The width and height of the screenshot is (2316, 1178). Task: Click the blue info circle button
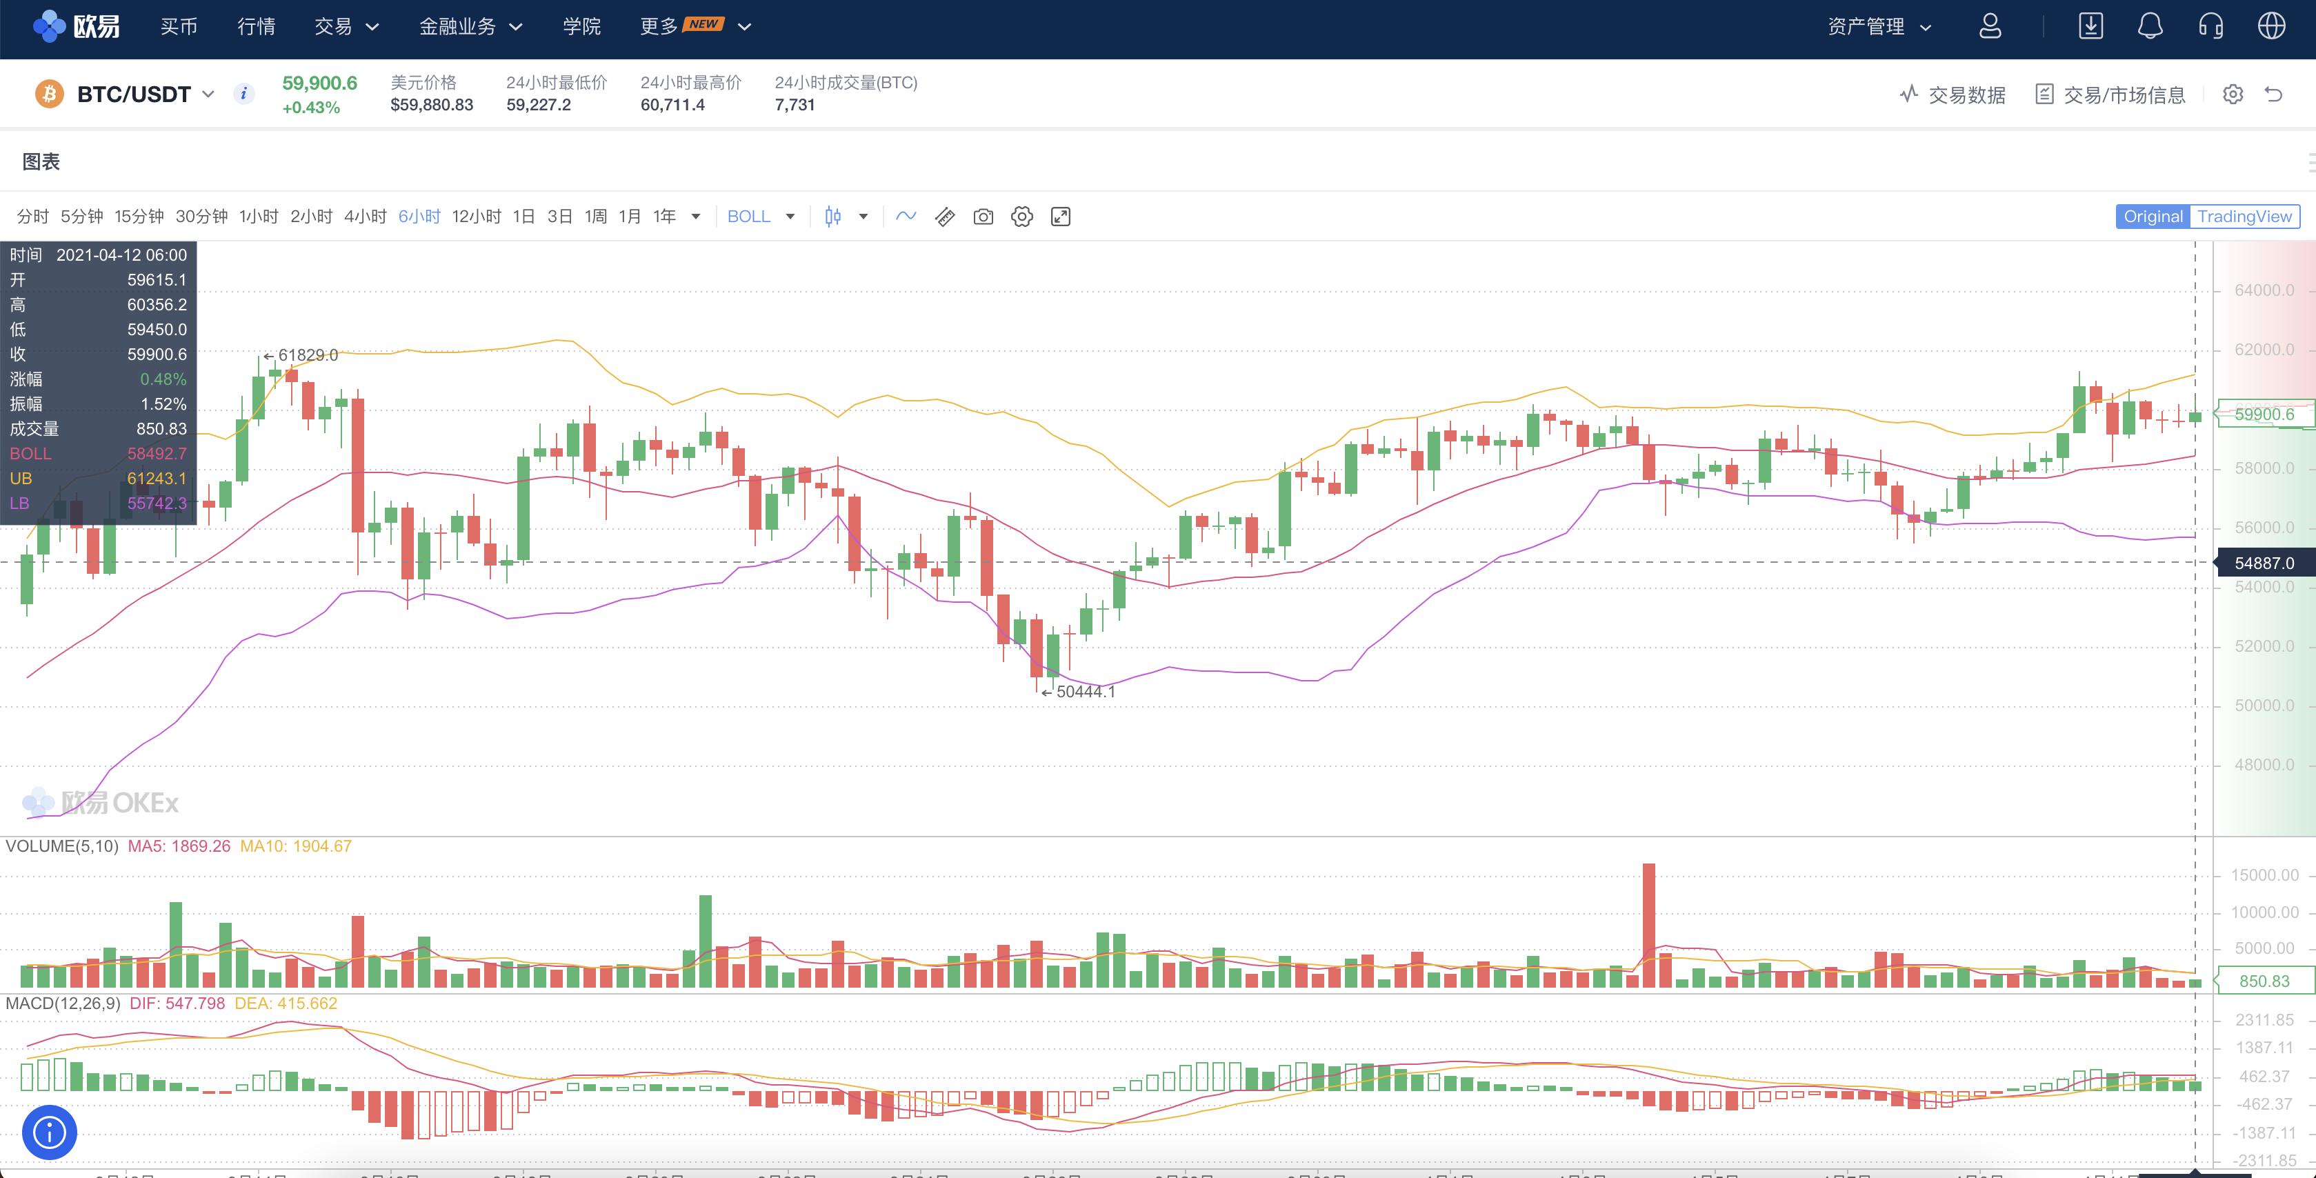pyautogui.click(x=50, y=1131)
